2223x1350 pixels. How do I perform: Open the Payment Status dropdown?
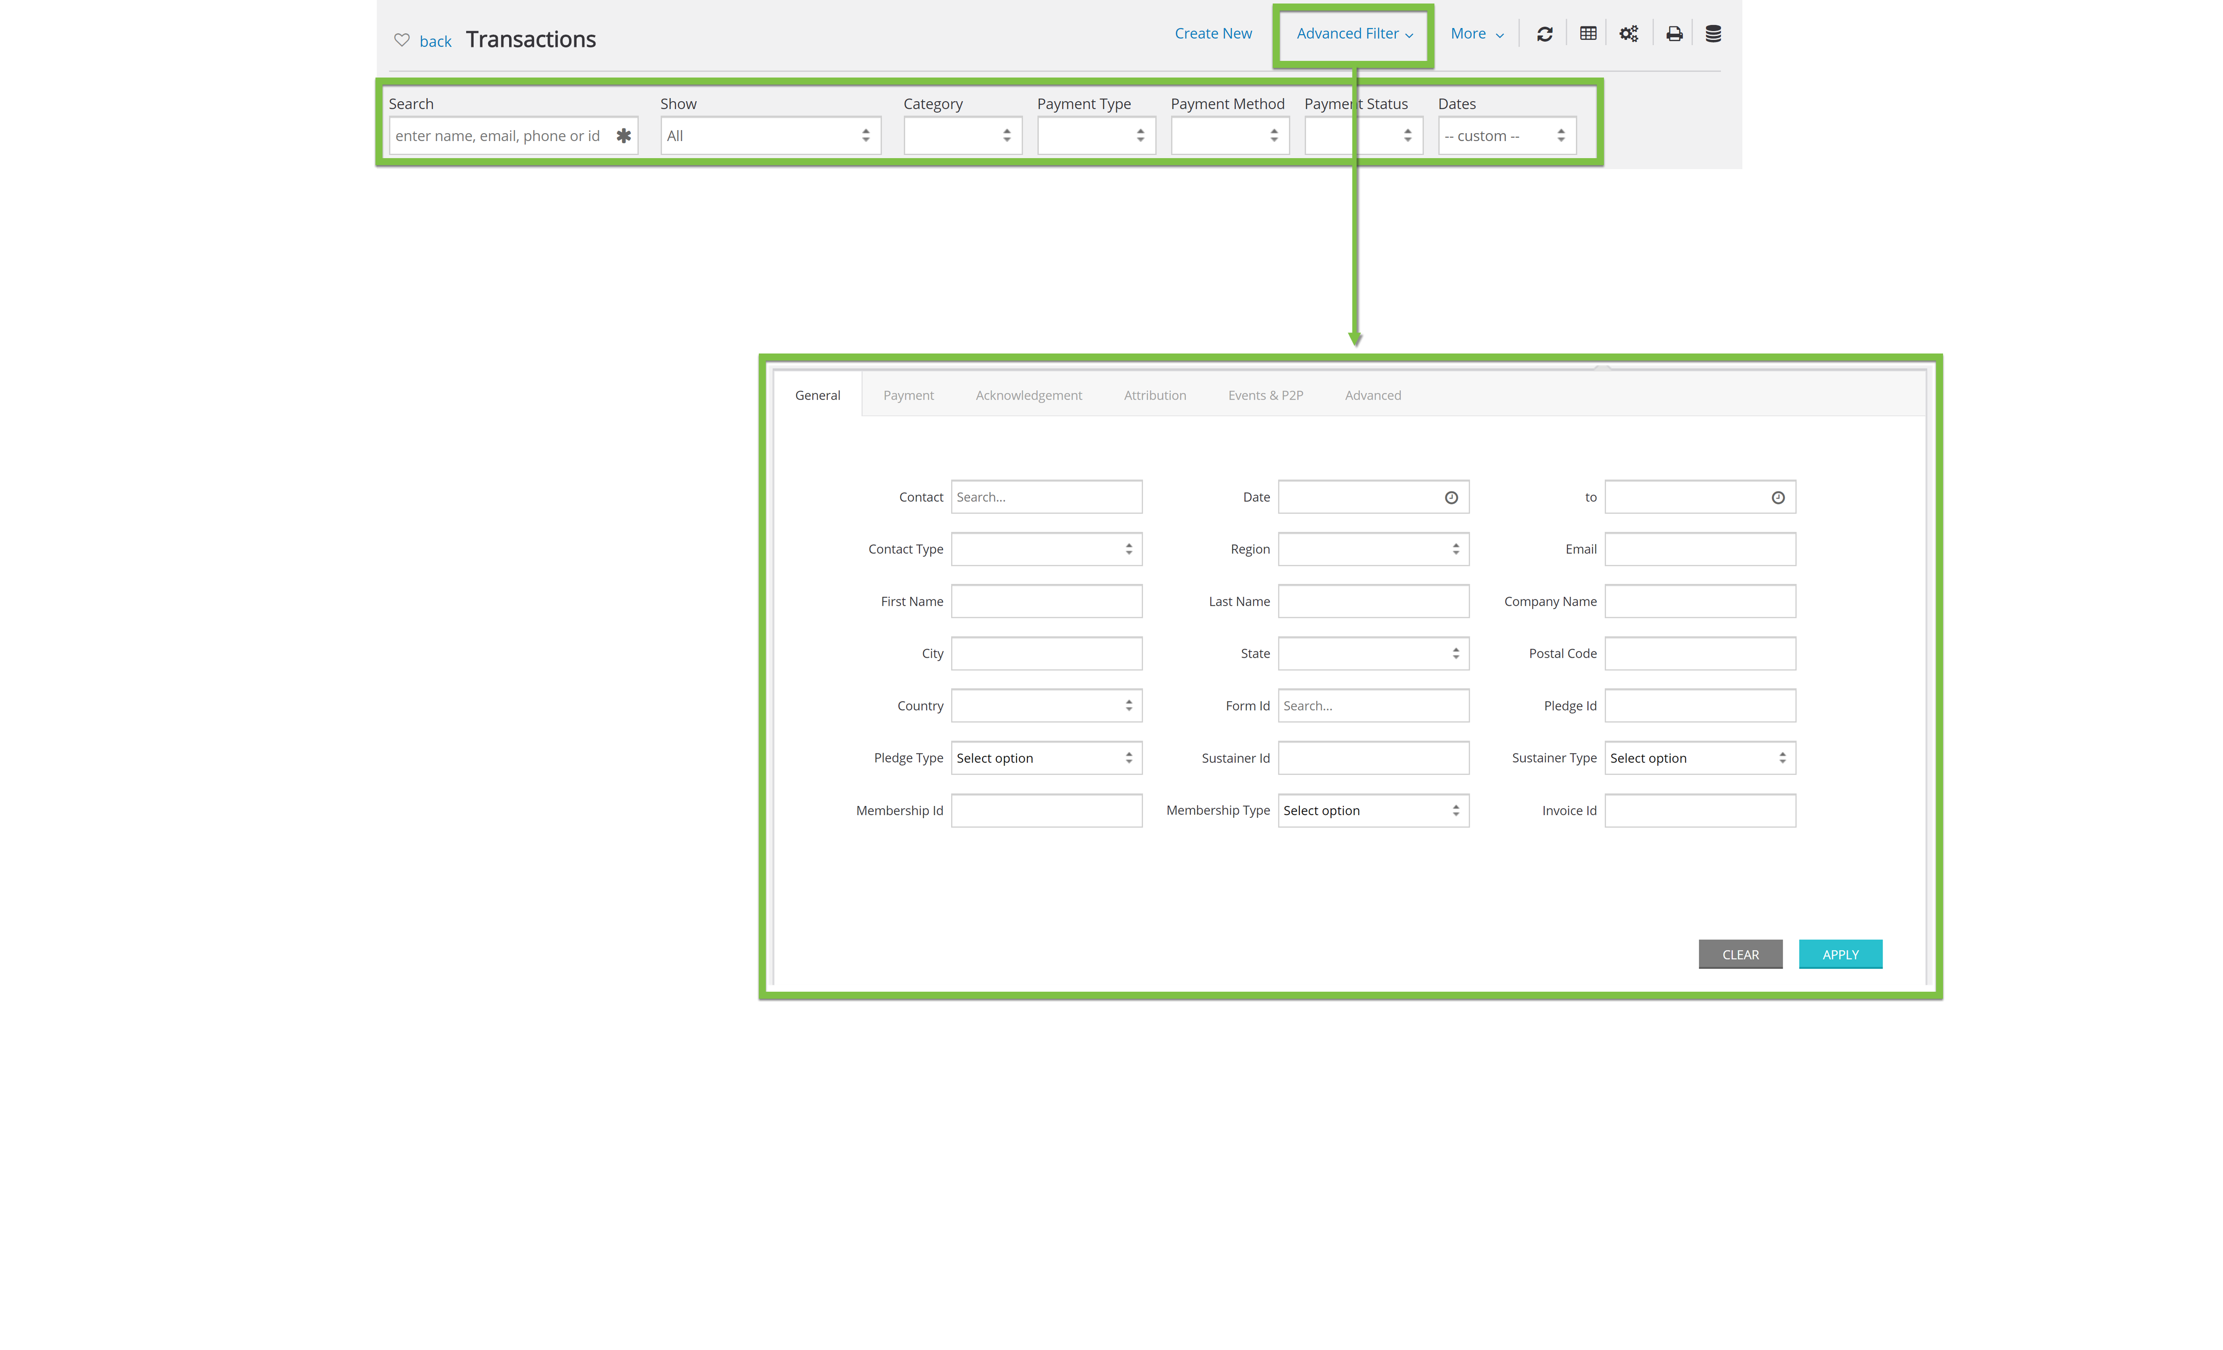click(x=1363, y=135)
